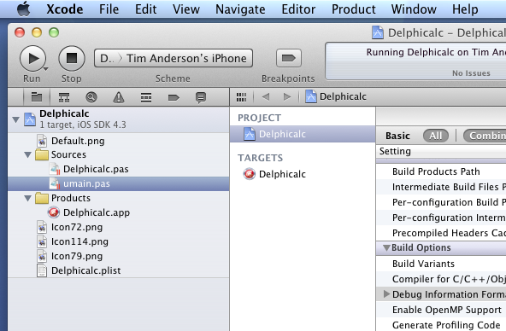Toggle the Breakpoints button
This screenshot has height=331, width=506.
289,58
